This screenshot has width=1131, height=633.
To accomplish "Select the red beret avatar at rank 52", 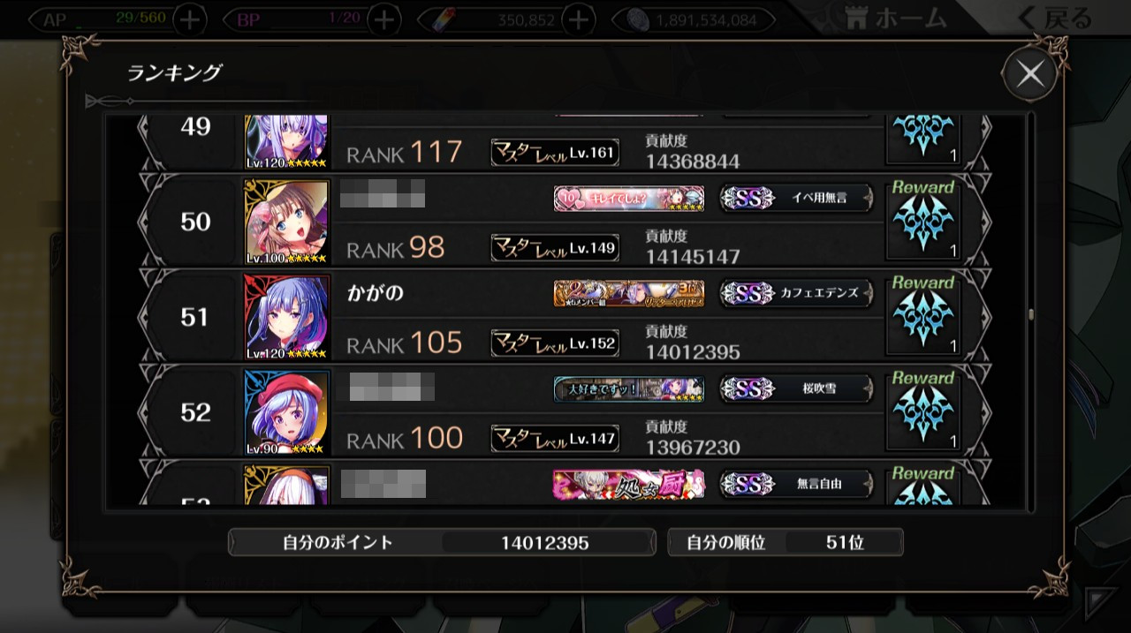I will [286, 412].
